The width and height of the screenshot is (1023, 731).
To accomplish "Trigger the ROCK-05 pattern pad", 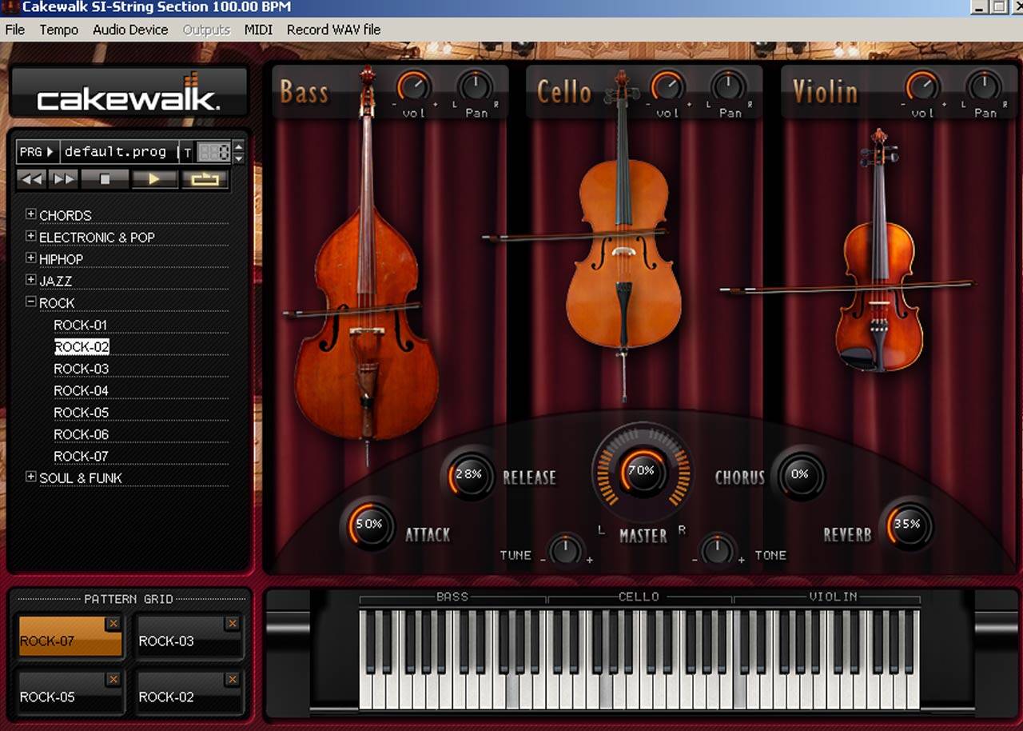I will click(x=70, y=693).
